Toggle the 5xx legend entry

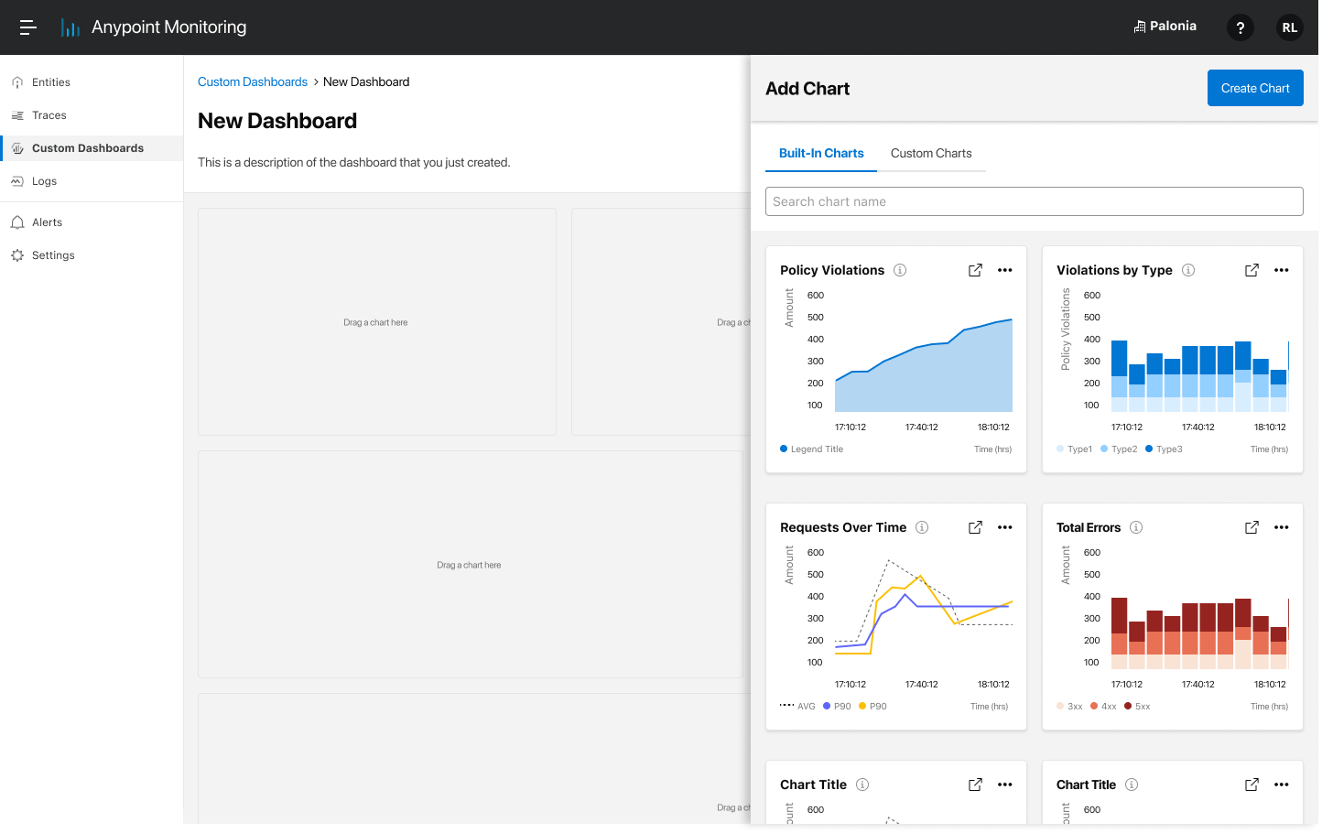pyautogui.click(x=1137, y=707)
